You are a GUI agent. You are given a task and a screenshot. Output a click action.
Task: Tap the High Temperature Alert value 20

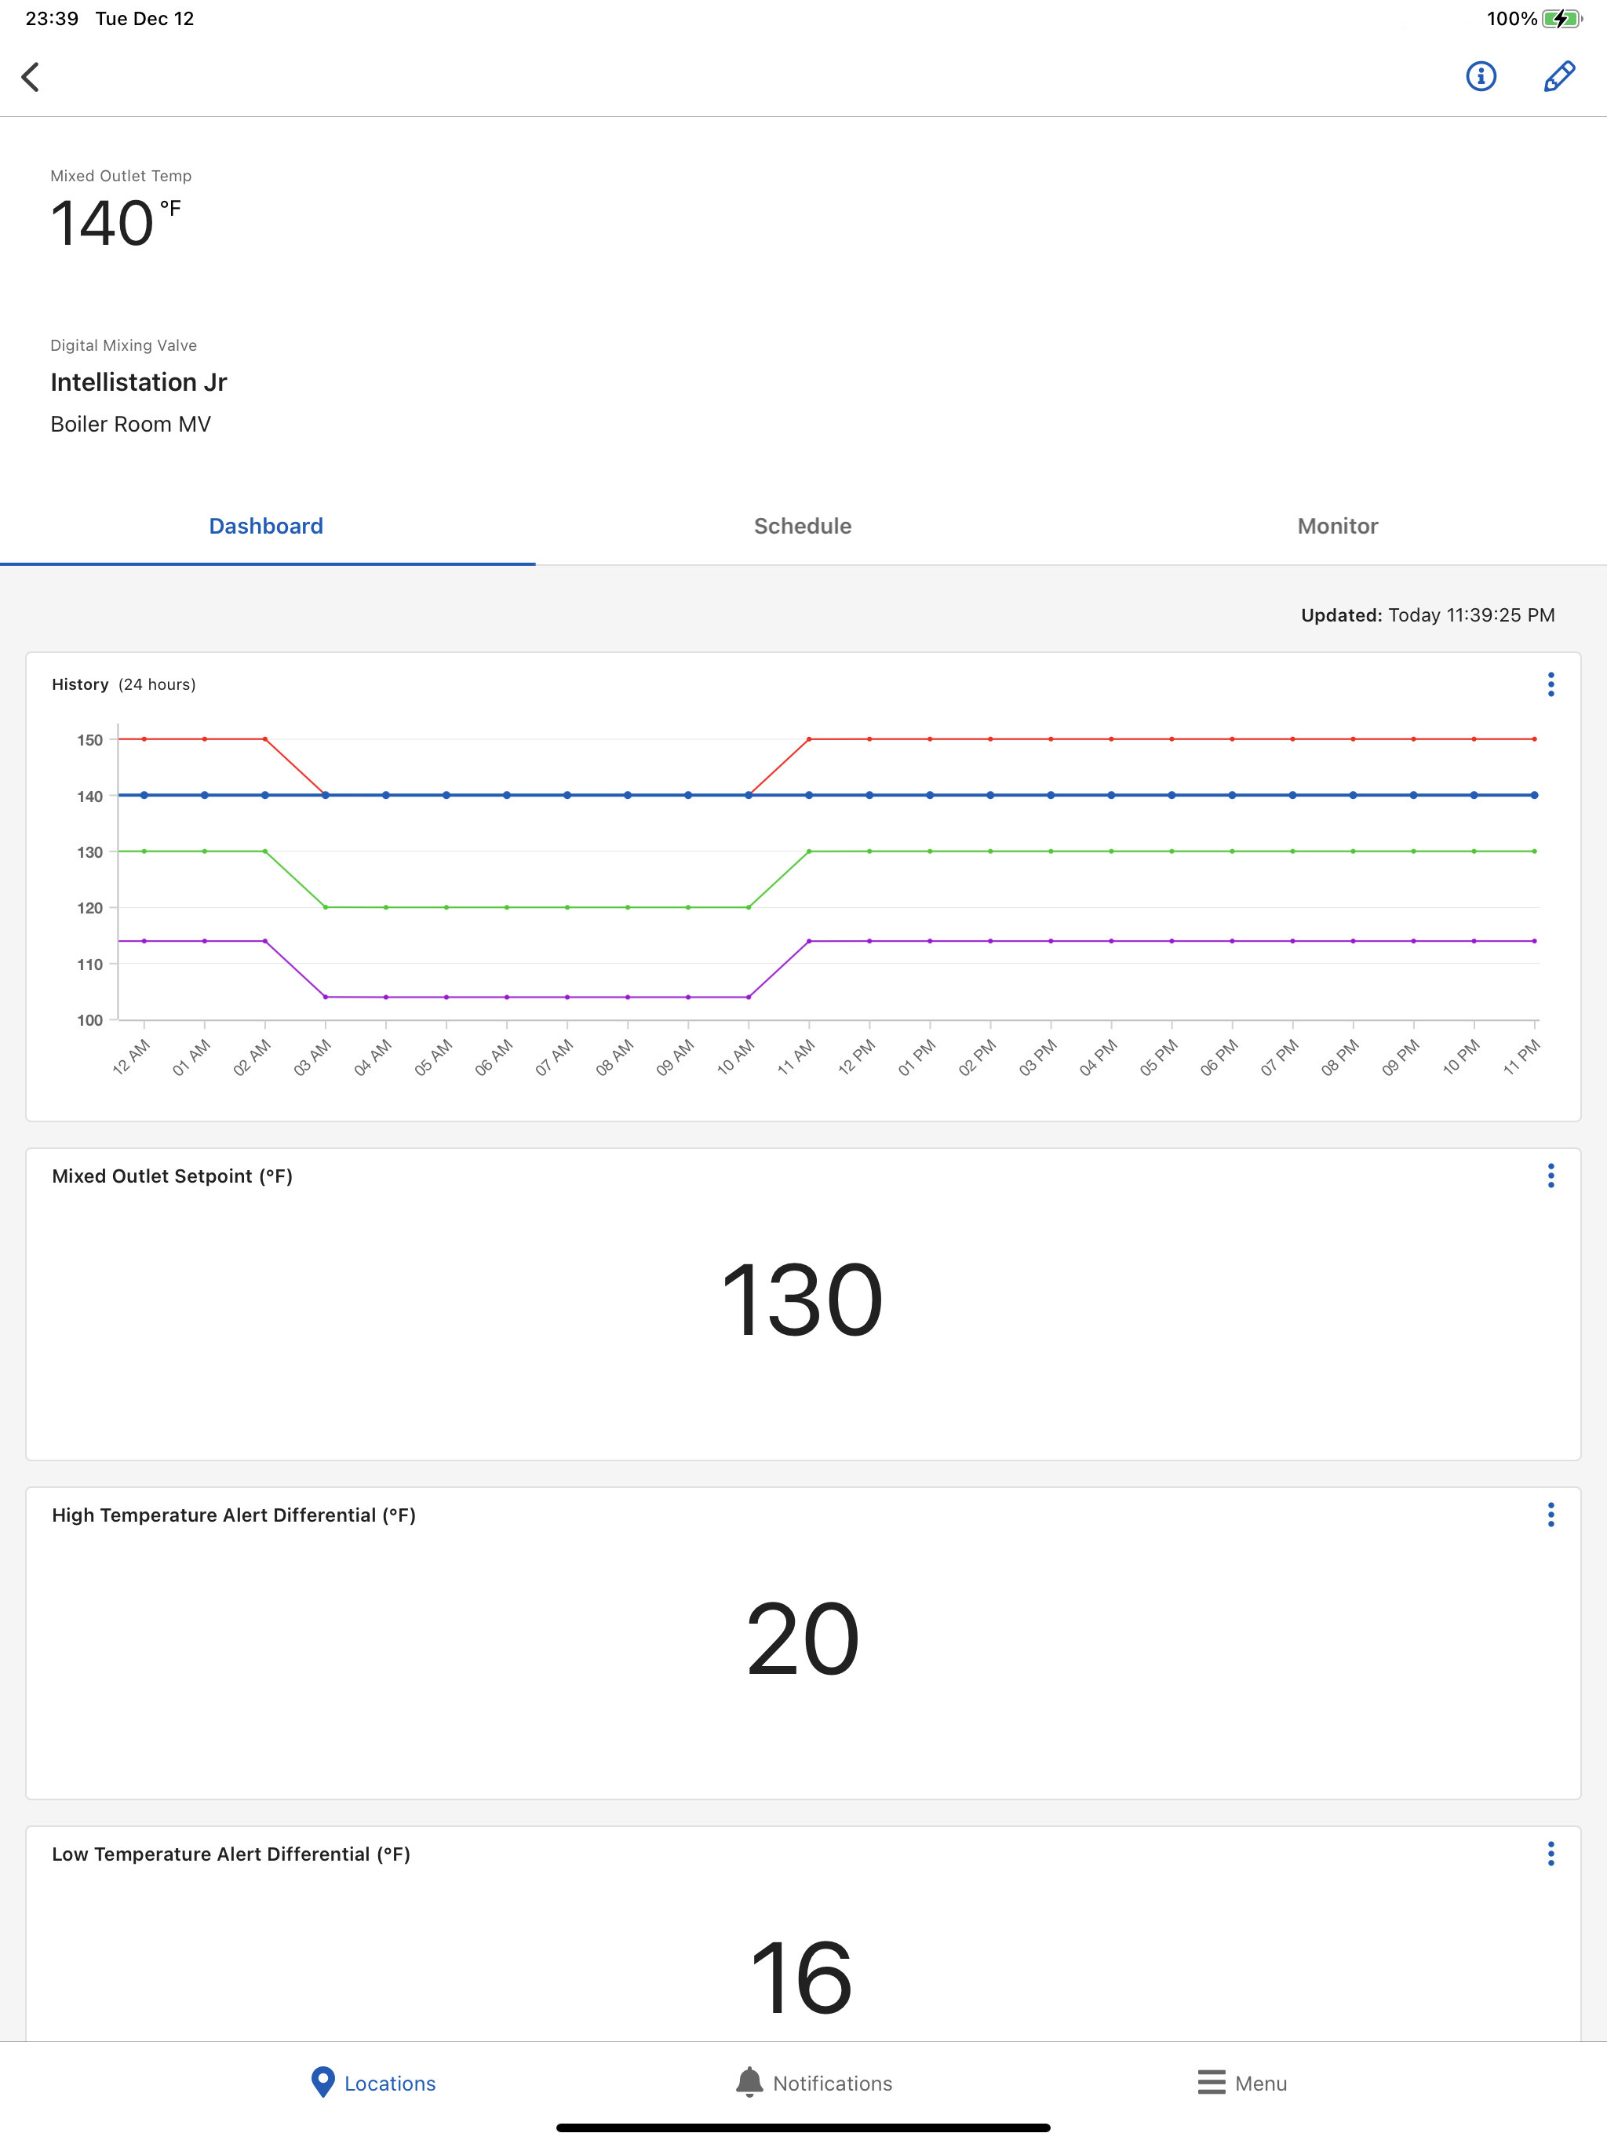803,1639
